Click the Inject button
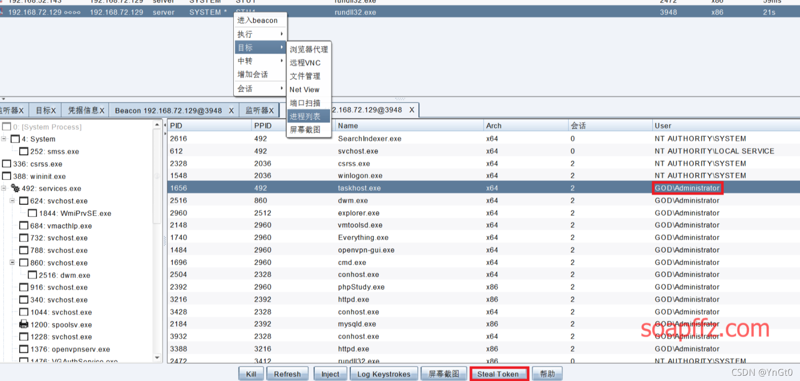This screenshot has width=800, height=381. (330, 374)
